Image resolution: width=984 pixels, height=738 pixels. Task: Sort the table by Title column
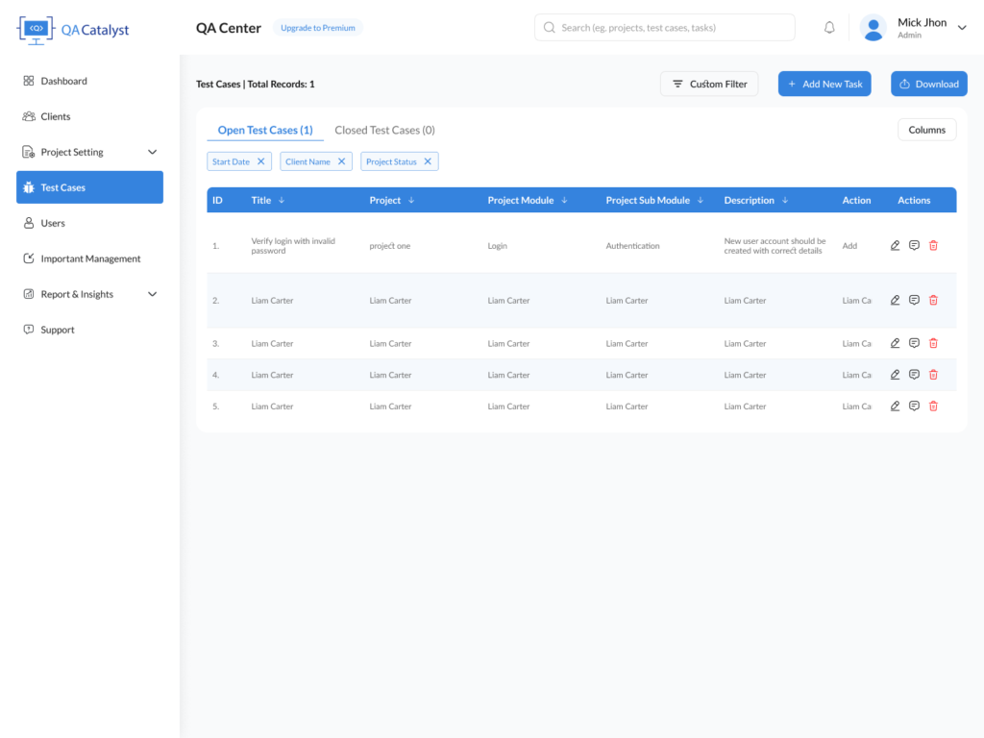282,200
